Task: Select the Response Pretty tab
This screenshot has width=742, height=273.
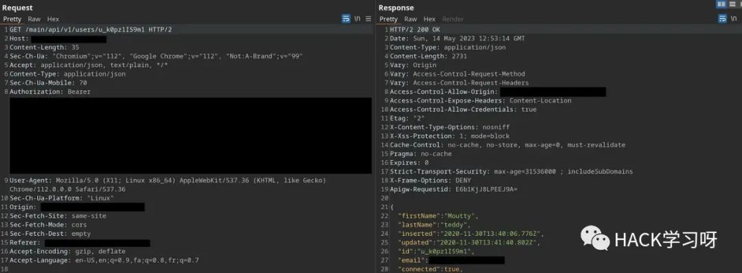Action: tap(388, 19)
